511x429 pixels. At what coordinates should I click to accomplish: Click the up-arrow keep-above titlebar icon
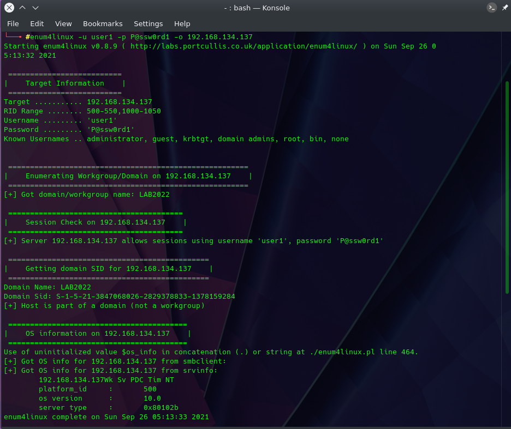coord(22,8)
